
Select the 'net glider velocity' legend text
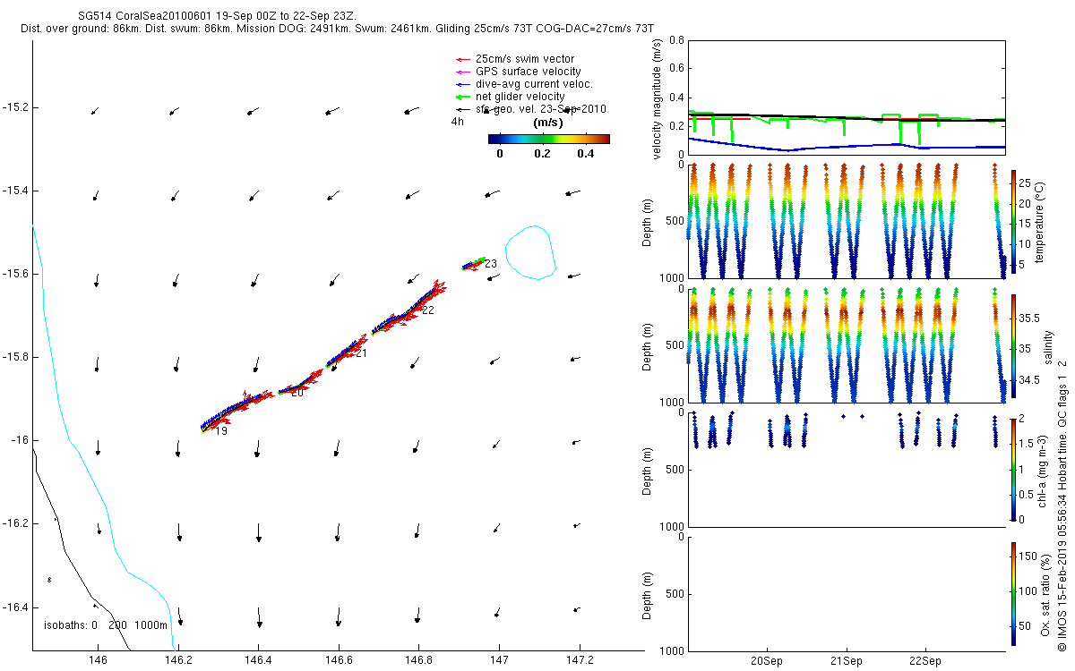pyautogui.click(x=520, y=97)
